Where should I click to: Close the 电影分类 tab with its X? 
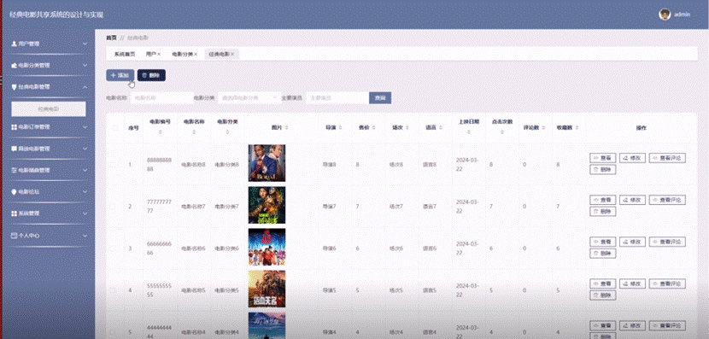(196, 55)
